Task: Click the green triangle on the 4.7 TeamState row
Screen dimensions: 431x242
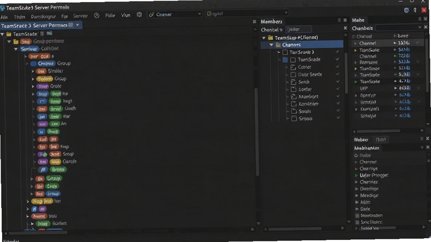Action: [x=356, y=82]
